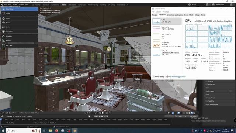Open the Dettagli tab in Task Manager

point(197,15)
